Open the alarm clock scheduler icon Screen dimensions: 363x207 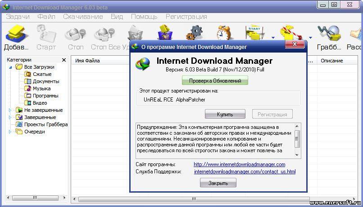click(x=224, y=33)
